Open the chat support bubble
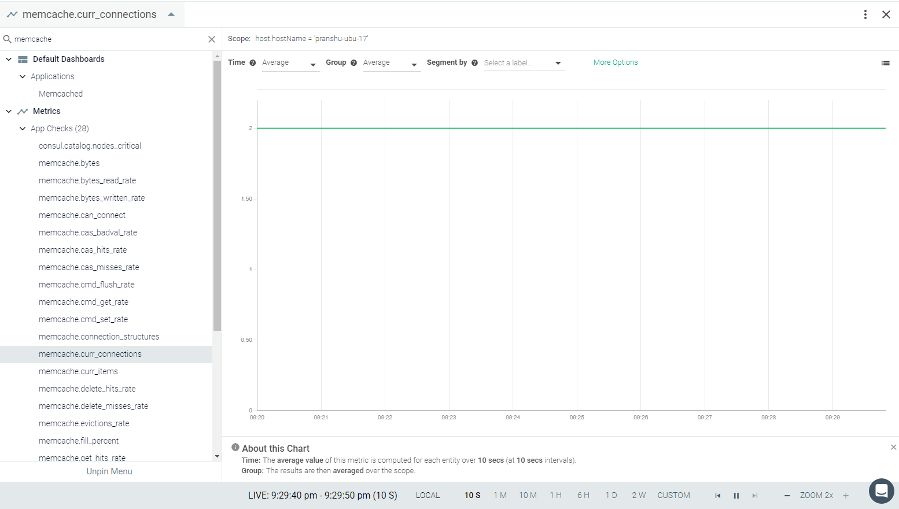The width and height of the screenshot is (899, 509). coord(882,491)
